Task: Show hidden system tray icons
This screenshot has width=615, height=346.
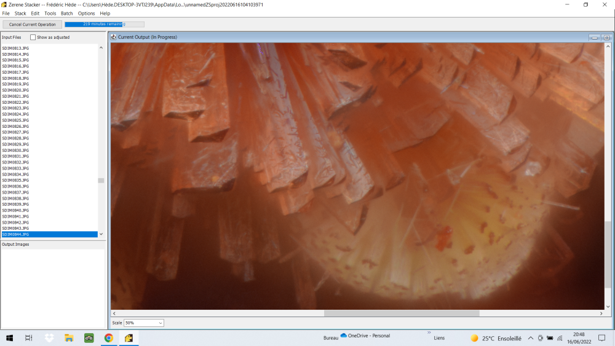Action: [531, 338]
